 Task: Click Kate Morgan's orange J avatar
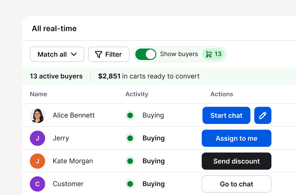tap(37, 161)
